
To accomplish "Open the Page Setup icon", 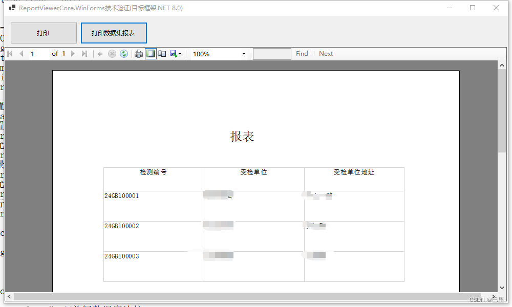I will (162, 54).
